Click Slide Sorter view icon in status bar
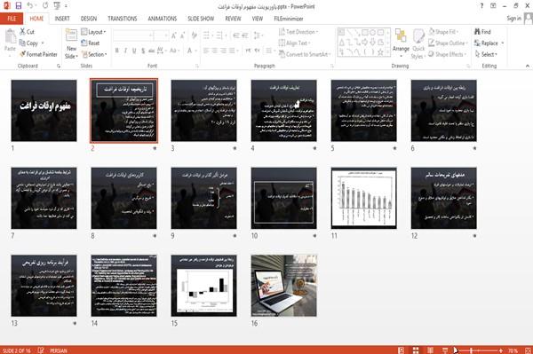The width and height of the screenshot is (533, 354). [416, 350]
